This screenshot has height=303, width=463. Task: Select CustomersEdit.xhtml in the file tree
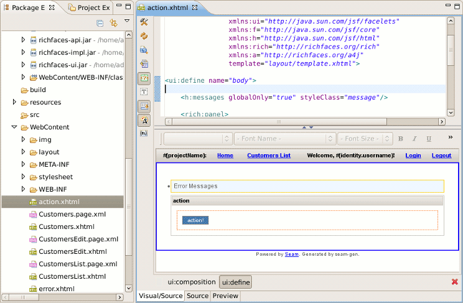tap(72, 251)
